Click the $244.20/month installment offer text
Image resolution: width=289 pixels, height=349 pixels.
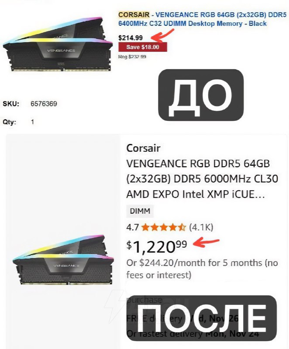coord(202,269)
